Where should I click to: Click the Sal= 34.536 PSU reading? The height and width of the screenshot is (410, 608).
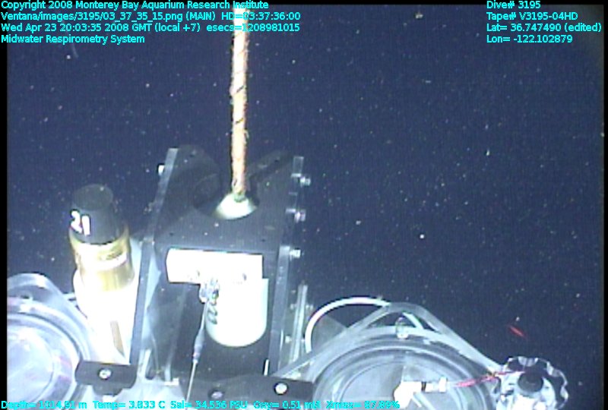[208, 405]
